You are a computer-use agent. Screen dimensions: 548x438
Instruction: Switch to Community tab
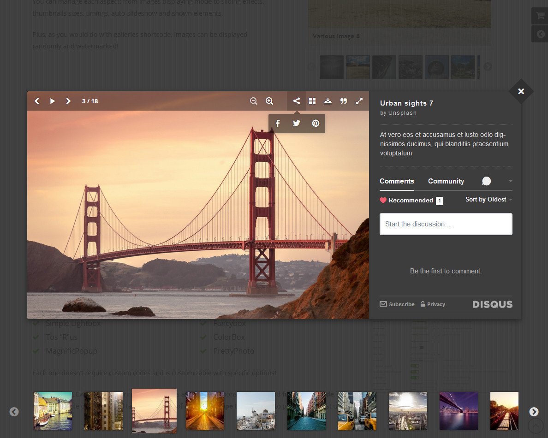[x=446, y=181]
